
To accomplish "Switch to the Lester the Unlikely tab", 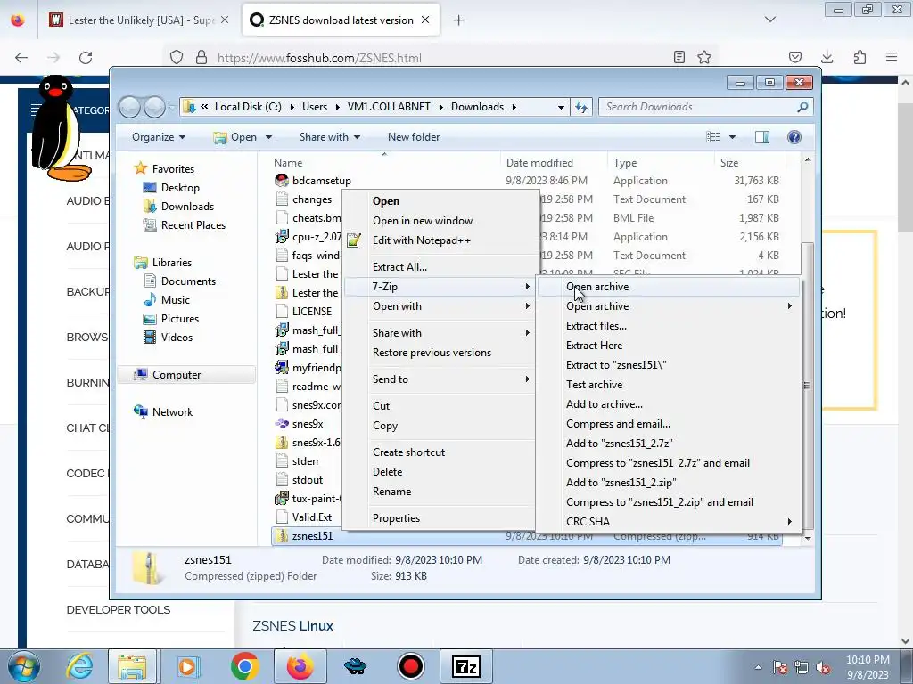I will click(x=140, y=20).
